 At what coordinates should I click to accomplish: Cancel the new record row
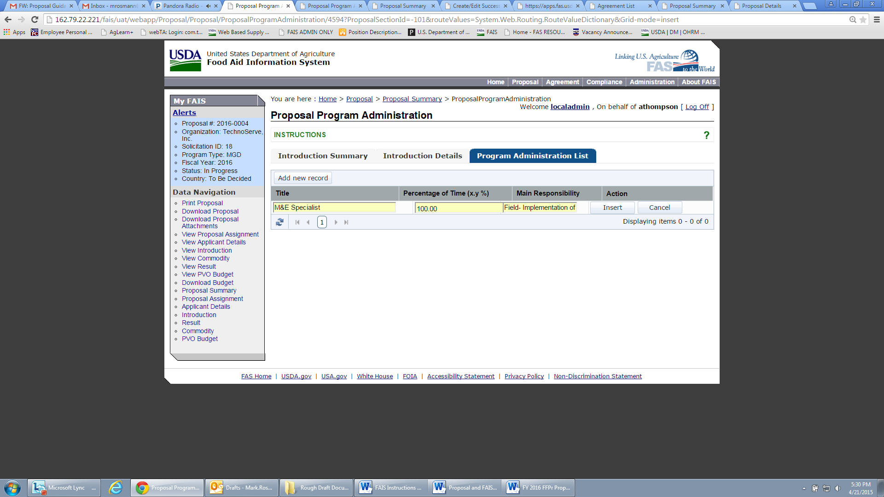tap(659, 208)
